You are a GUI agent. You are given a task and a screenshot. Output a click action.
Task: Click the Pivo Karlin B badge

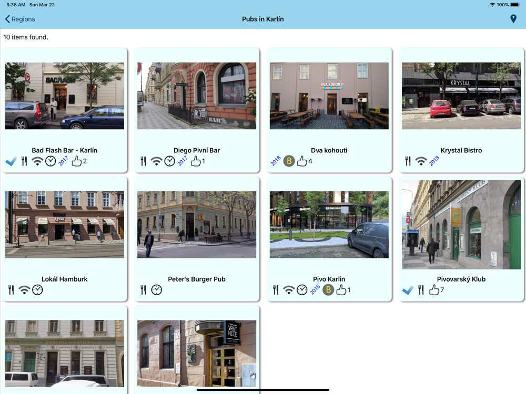tap(328, 290)
